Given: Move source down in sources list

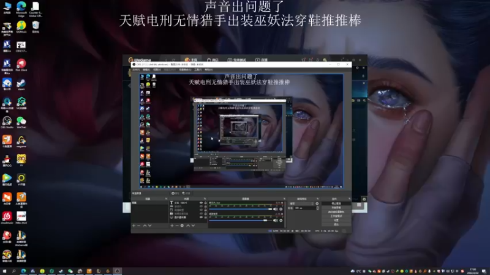Looking at the screenshot, I should pyautogui.click(x=193, y=226).
